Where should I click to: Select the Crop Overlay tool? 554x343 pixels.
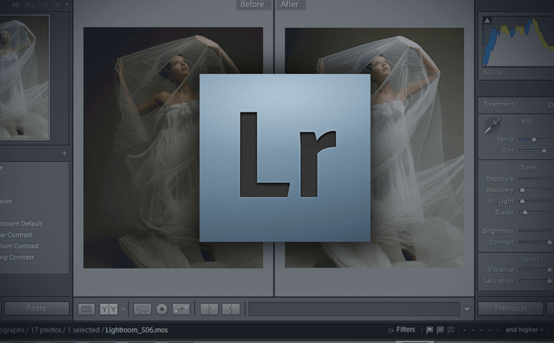142,309
